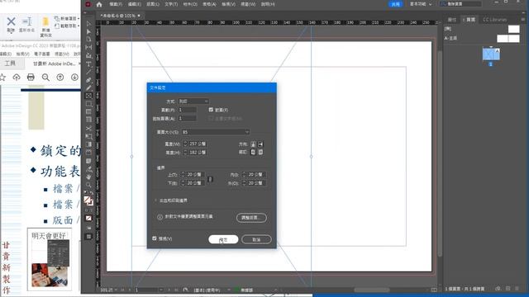Toggle the margin chain link icon
529x297 pixels.
pos(210,179)
